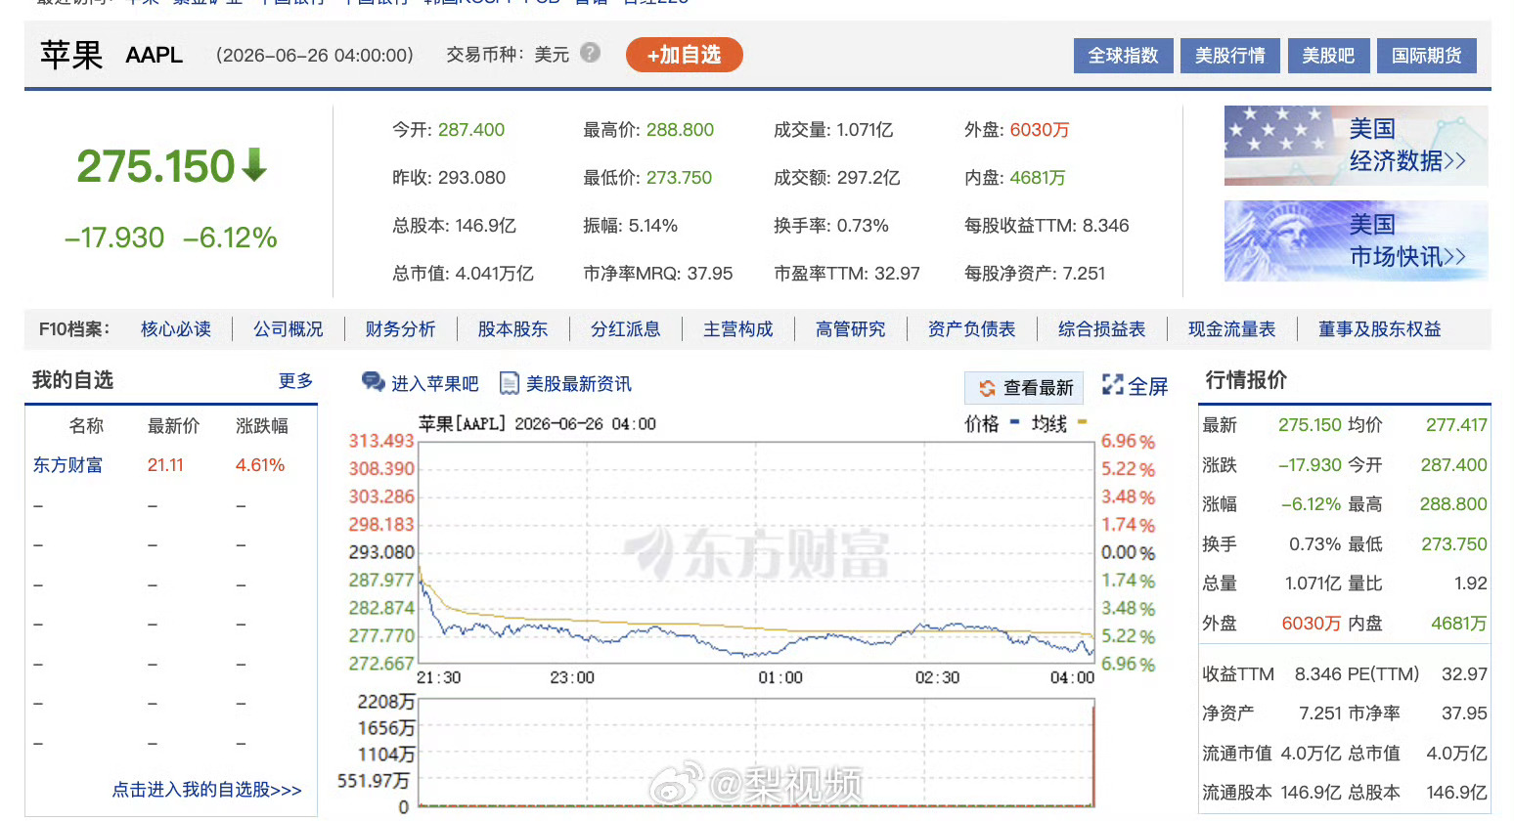Click 更多 in the 我的自选 panel

(295, 381)
